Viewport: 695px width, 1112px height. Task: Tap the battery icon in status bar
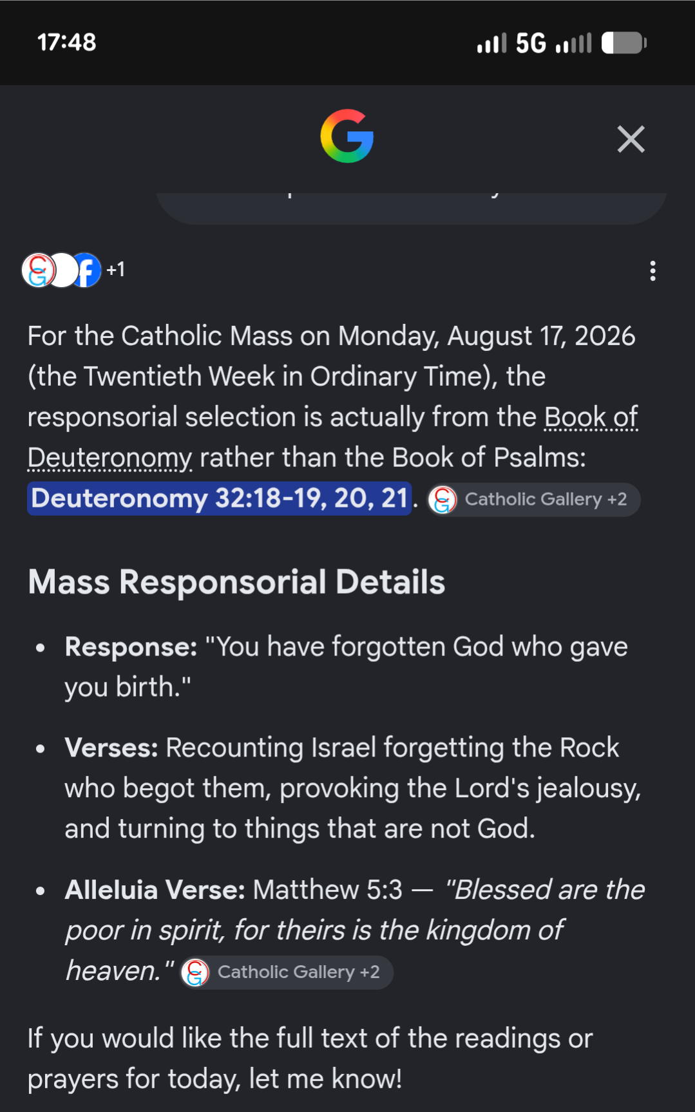point(624,43)
